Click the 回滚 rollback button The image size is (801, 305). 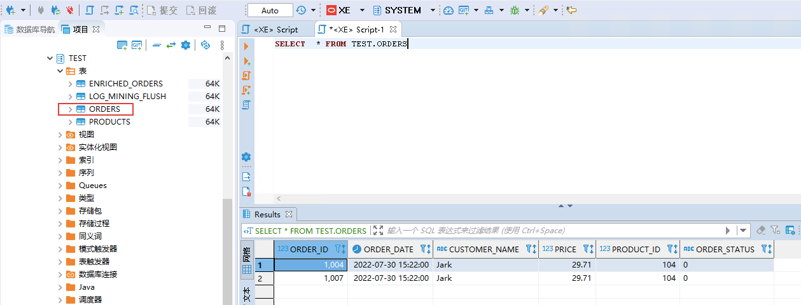coord(201,10)
